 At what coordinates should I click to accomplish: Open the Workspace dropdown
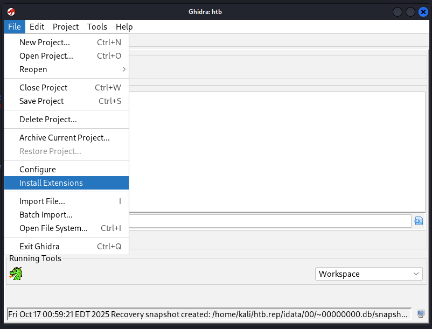click(369, 274)
